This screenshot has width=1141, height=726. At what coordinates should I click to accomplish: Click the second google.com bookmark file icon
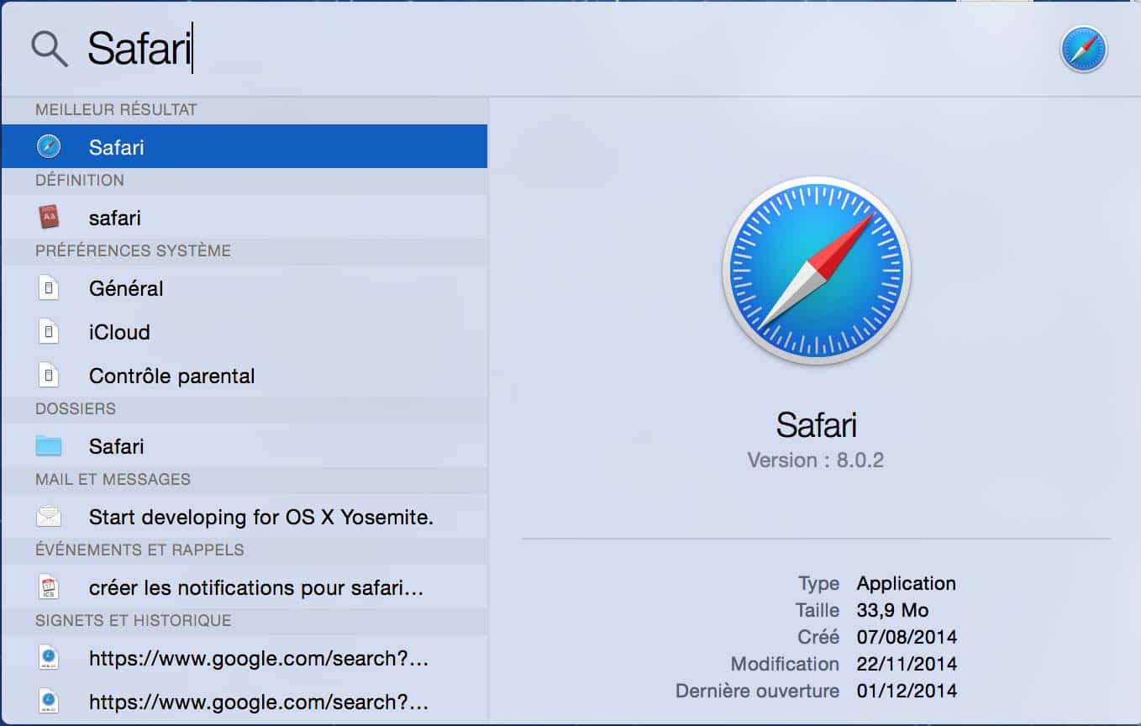(x=49, y=702)
